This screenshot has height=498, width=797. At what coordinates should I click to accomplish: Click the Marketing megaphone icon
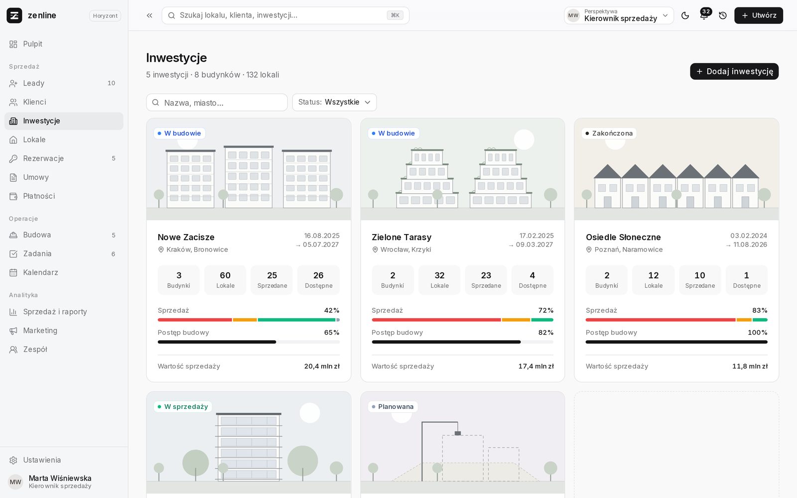tap(13, 331)
